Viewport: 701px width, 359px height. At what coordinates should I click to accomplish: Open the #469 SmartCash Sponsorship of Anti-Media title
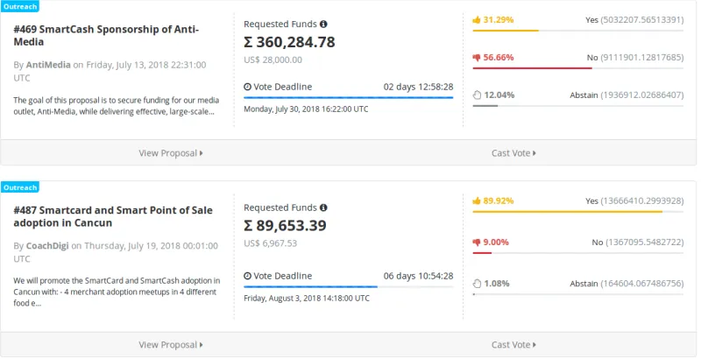106,36
